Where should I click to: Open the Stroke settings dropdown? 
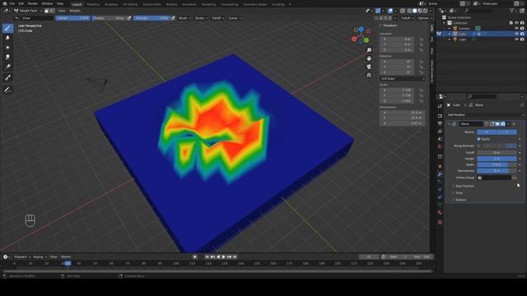(201, 18)
